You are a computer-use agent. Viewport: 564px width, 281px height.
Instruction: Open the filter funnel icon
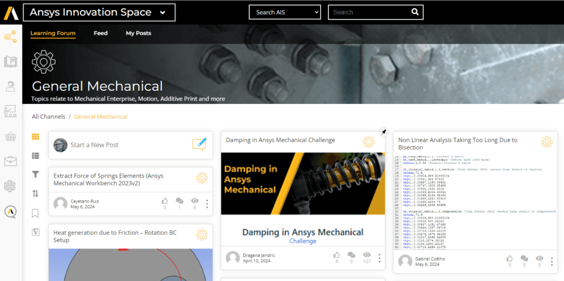[35, 175]
